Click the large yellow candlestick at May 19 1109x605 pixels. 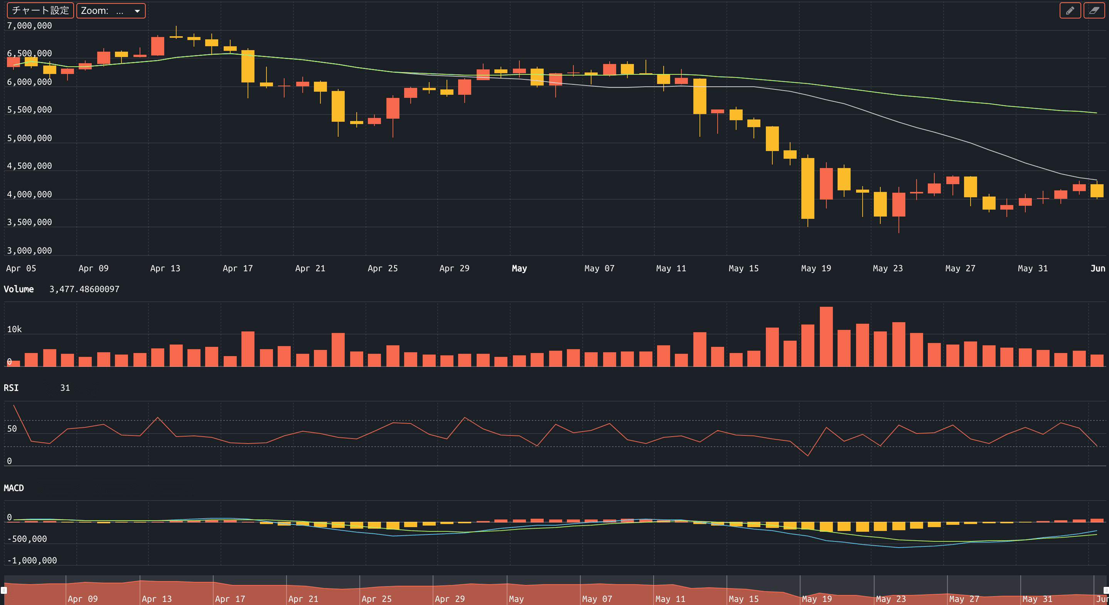(807, 188)
